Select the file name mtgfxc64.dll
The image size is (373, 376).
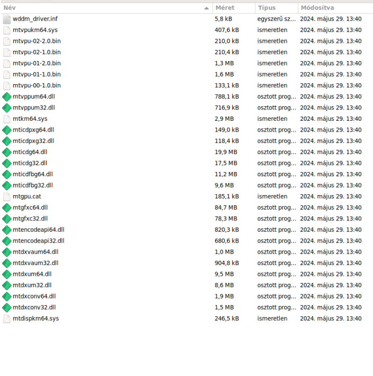(30, 208)
